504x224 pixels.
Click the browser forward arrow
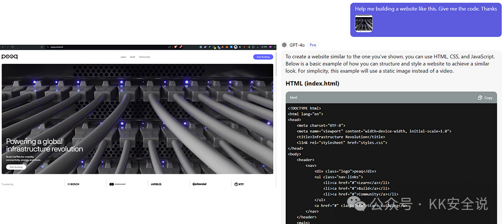pos(8,47)
